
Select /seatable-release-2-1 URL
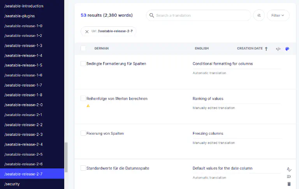click(x=23, y=114)
